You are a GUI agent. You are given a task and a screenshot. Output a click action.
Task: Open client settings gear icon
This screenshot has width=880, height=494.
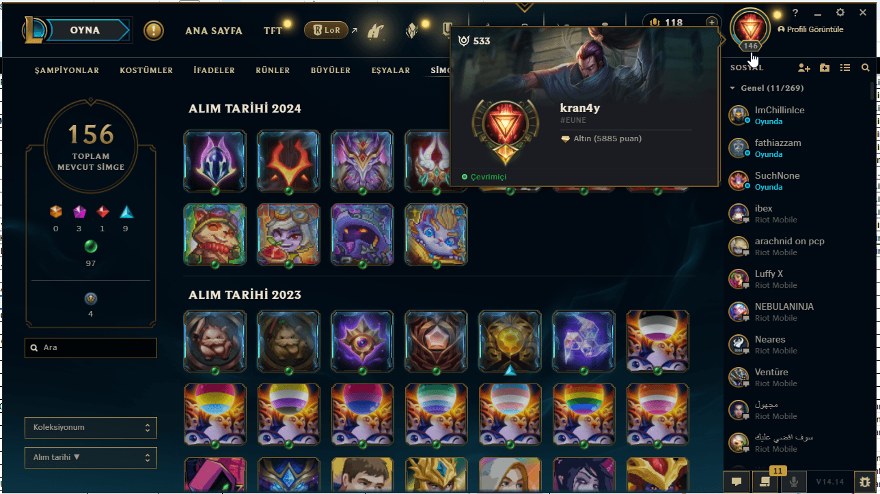point(840,13)
